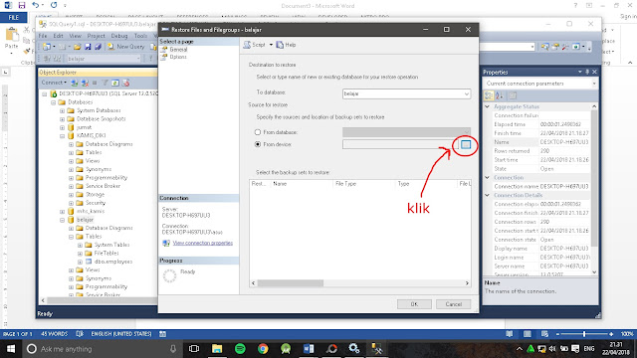Click the File Type column header
The image size is (637, 358).
365,184
